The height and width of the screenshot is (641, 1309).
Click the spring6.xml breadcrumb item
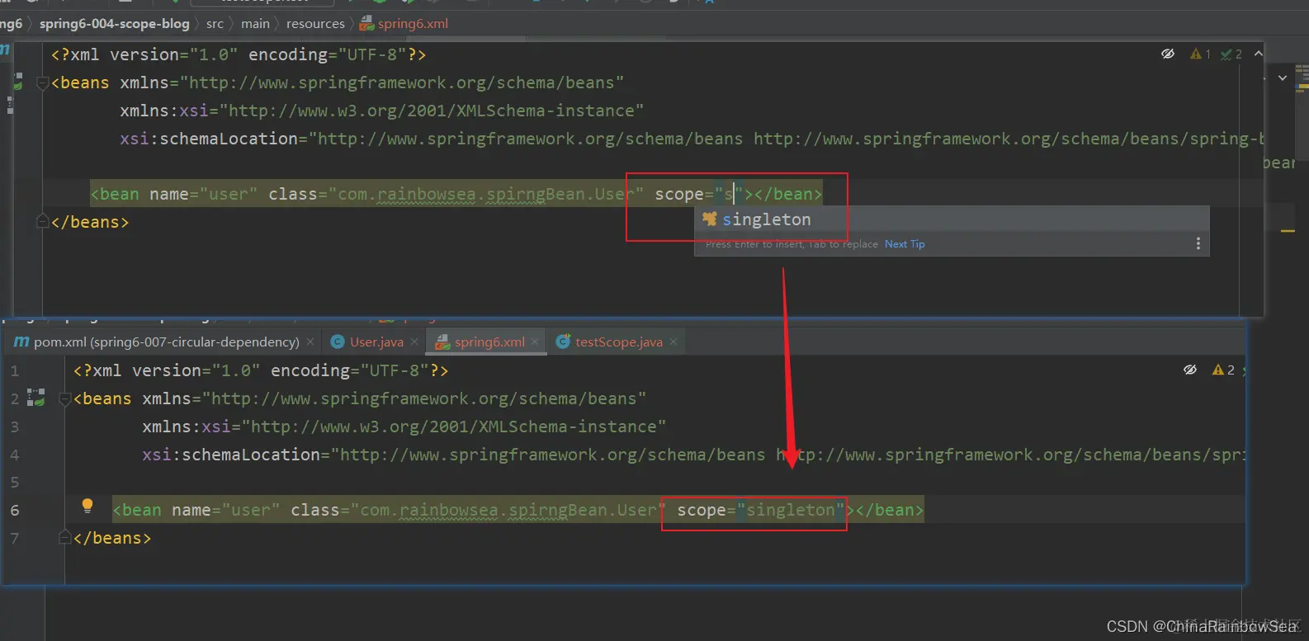404,24
